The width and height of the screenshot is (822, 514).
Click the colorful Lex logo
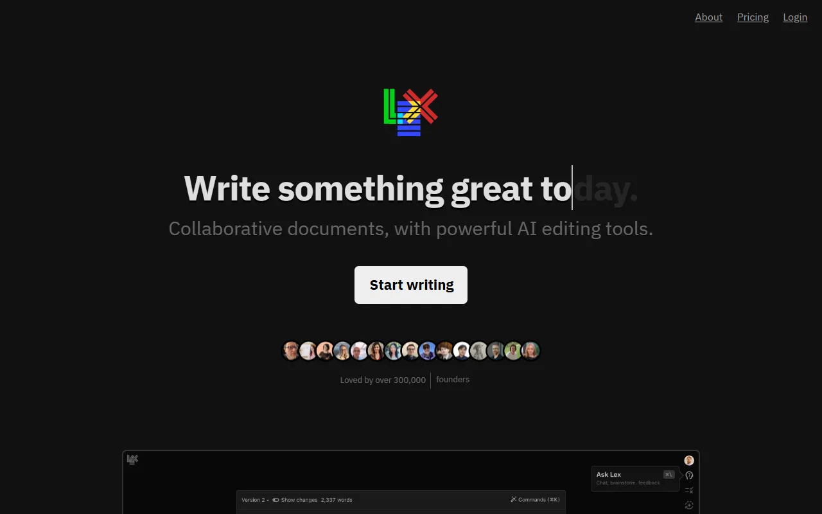pyautogui.click(x=411, y=112)
